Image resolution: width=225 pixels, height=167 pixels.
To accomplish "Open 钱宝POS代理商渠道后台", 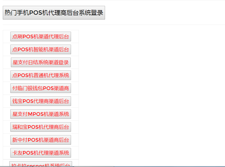I will pos(41,101).
